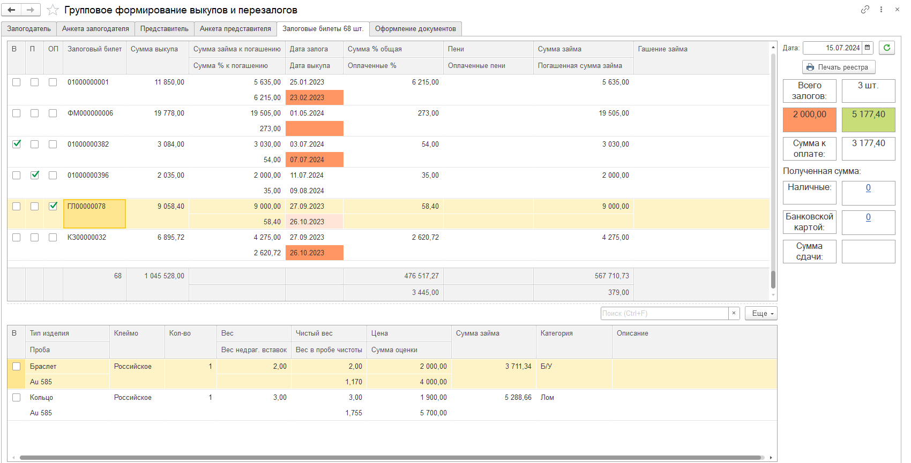911x463 pixels.
Task: Click Всего залогов count 3 шт.
Action: pyautogui.click(x=869, y=91)
